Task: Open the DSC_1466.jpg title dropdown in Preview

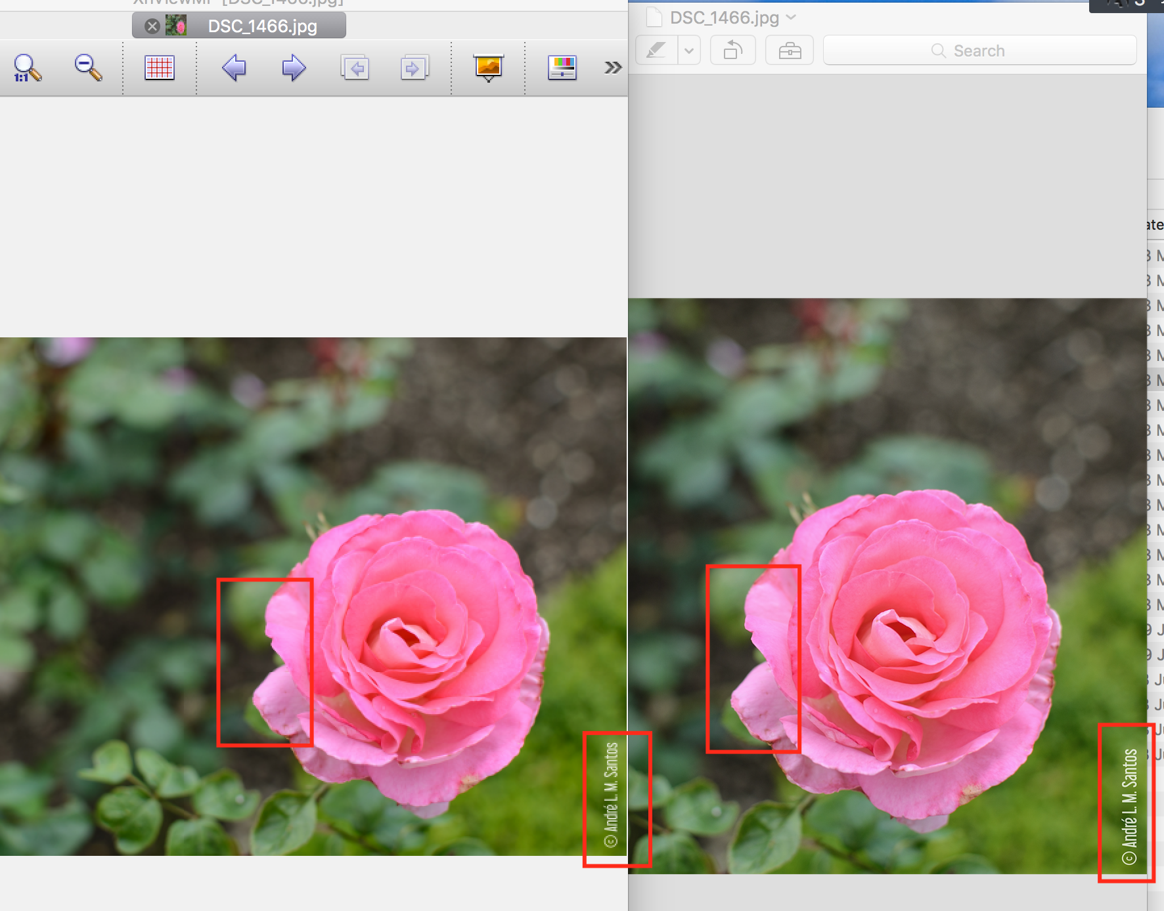Action: pos(792,18)
